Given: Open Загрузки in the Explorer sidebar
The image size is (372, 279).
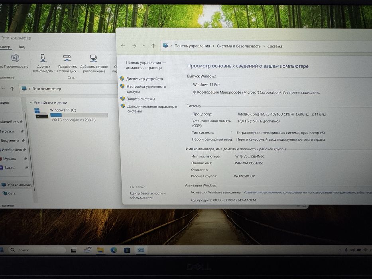Looking at the screenshot, I should click(7, 131).
